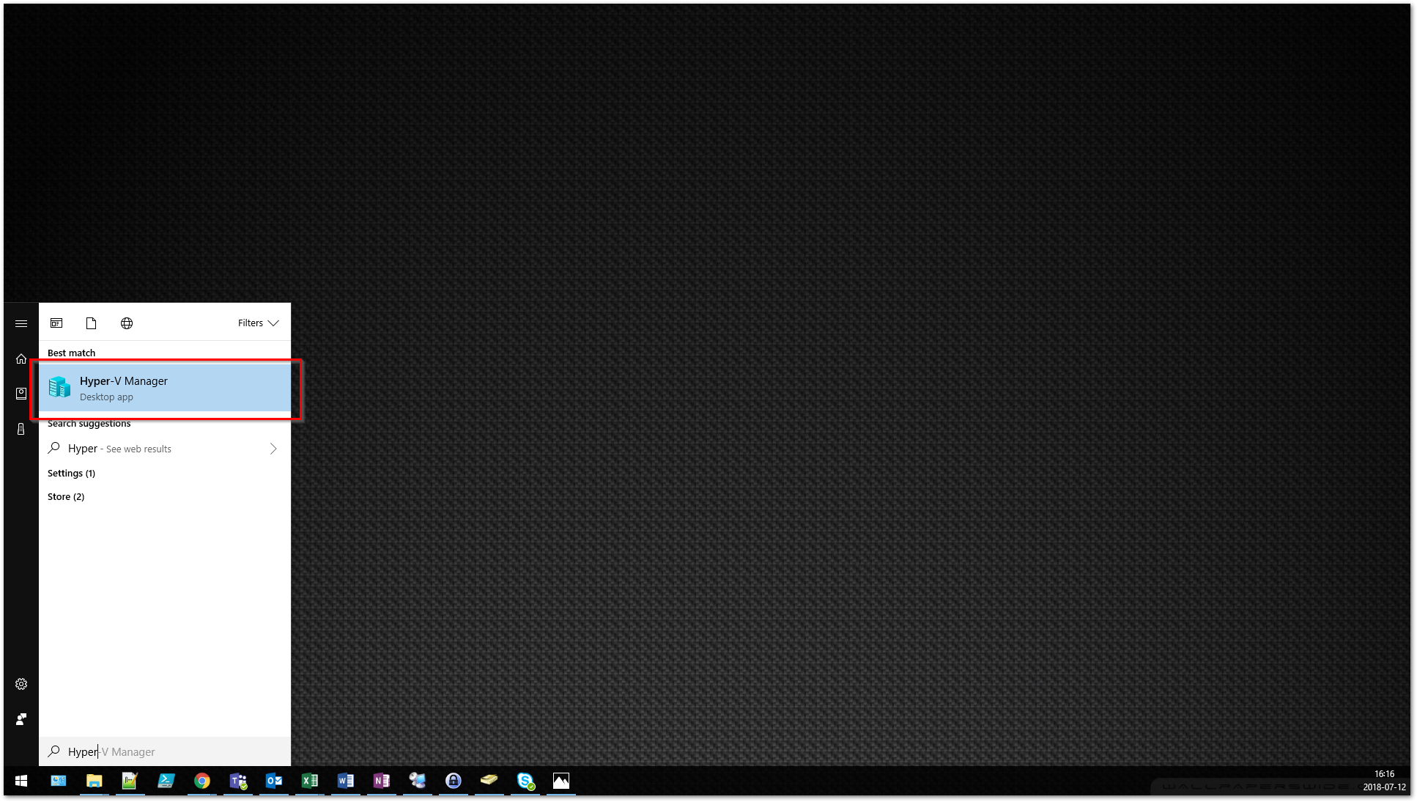Screen dimensions: 1417x802
Task: Launch PowerShell from the taskbar
Action: pos(166,781)
